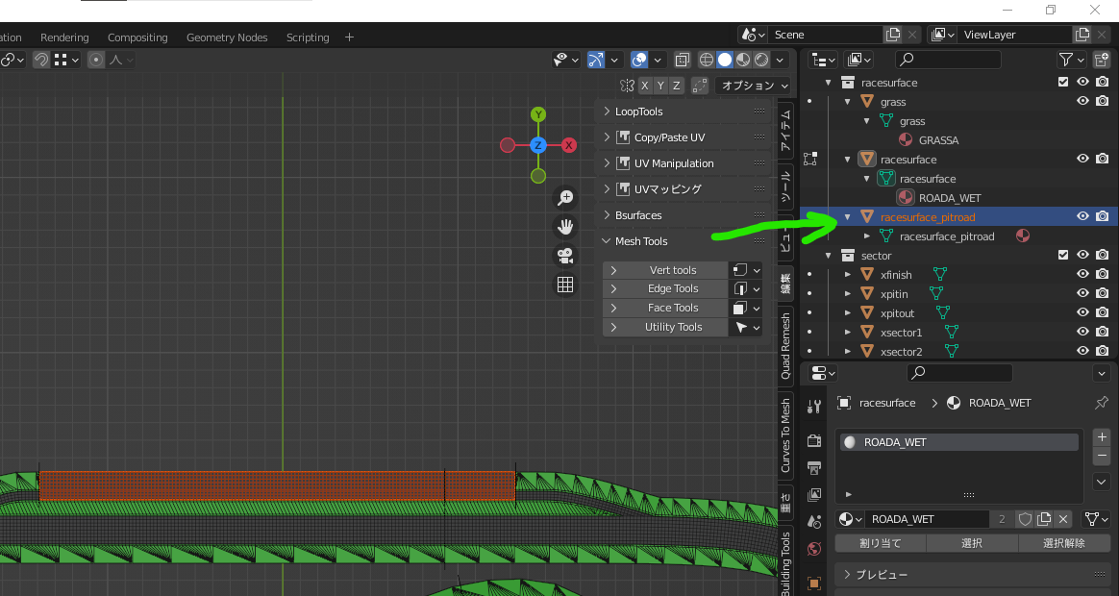Image resolution: width=1119 pixels, height=596 pixels.
Task: Pin the properties editor context
Action: pos(1101,403)
